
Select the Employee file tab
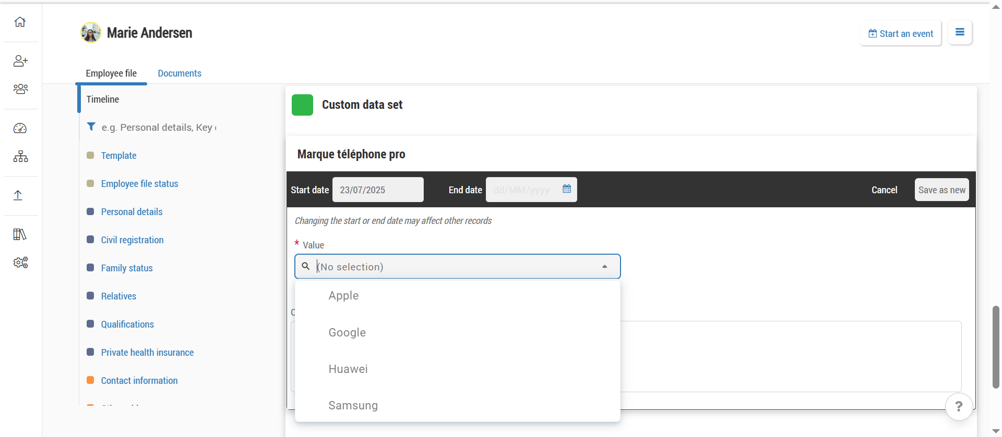[x=111, y=73]
